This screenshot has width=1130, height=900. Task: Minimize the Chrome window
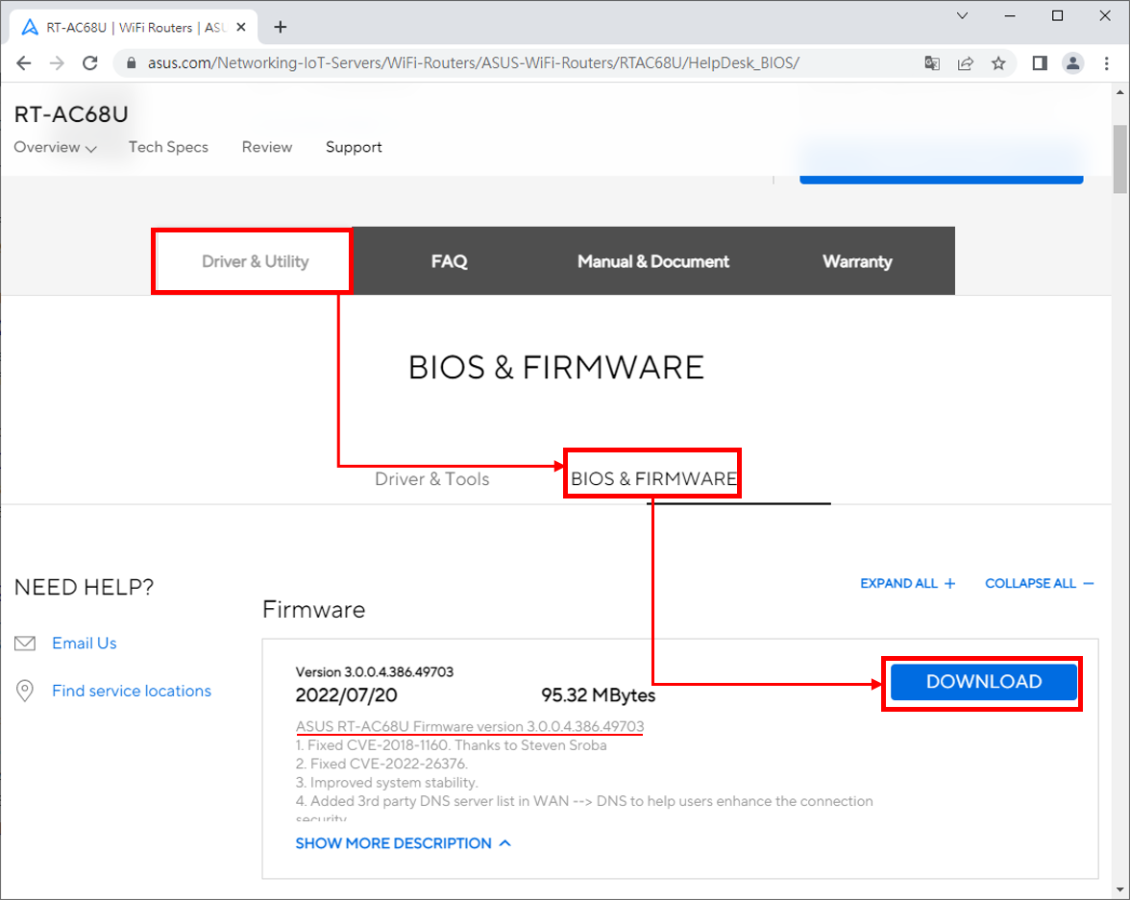(x=1010, y=15)
